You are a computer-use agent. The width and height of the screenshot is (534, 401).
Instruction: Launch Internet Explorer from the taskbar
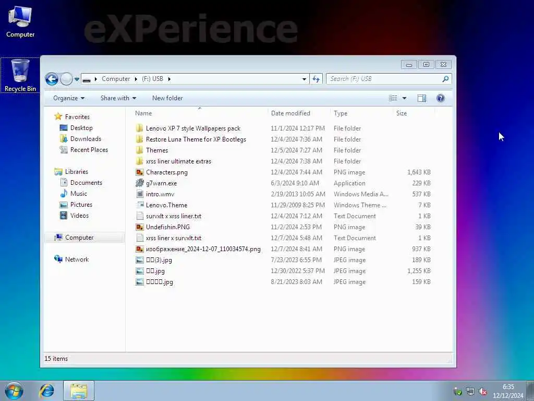pos(46,391)
